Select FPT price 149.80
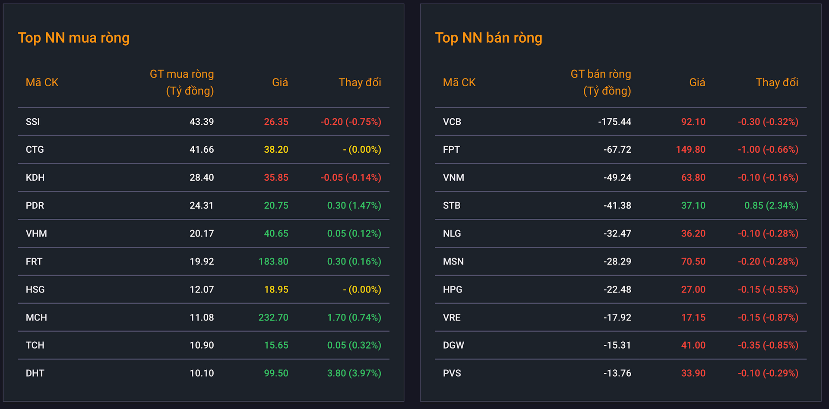This screenshot has height=409, width=829. [x=690, y=149]
